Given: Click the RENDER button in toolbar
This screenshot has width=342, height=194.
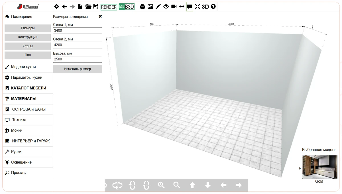Looking at the screenshot, I should click(x=109, y=7).
